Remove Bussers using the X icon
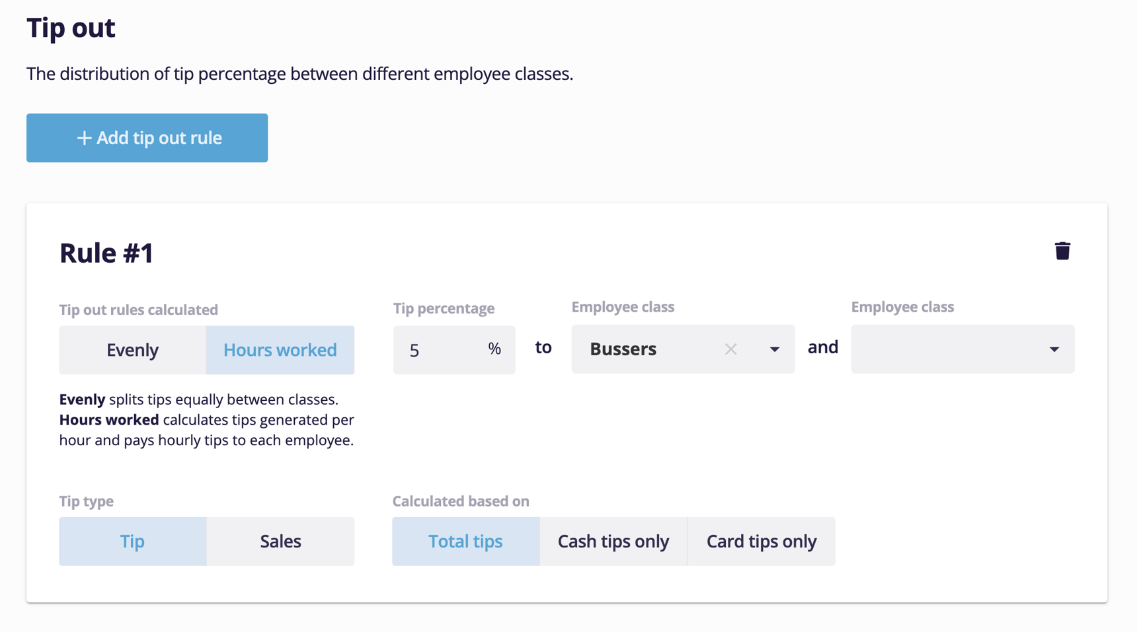The width and height of the screenshot is (1137, 632). (731, 349)
